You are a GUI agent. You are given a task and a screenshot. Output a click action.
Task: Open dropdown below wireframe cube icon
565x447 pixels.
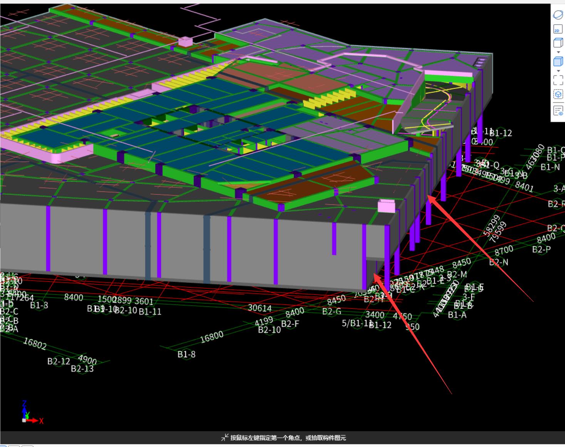pyautogui.click(x=558, y=52)
